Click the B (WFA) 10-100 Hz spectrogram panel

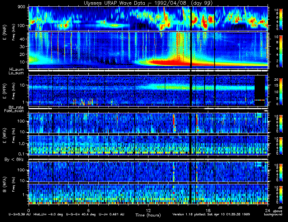pyautogui.click(x=148, y=172)
